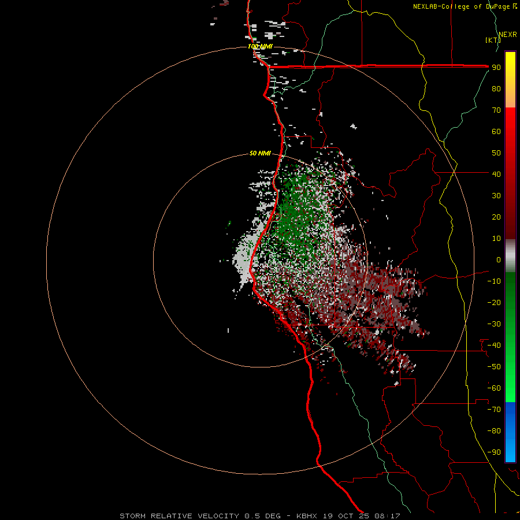Click the -10 value on the velocity scale
Screen dimensions: 520x520
494,281
